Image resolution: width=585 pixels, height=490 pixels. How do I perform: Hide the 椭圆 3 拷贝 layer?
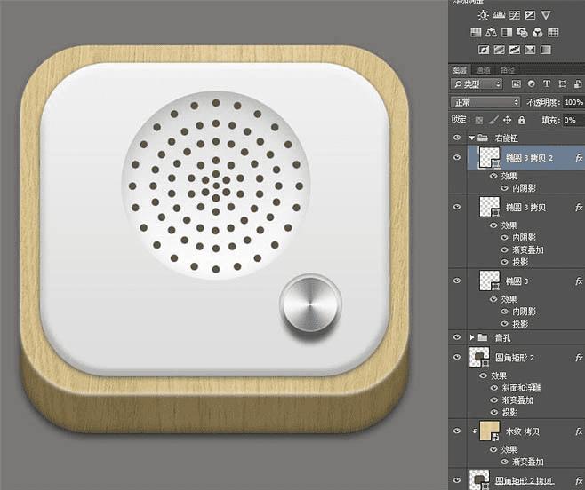pyautogui.click(x=457, y=207)
